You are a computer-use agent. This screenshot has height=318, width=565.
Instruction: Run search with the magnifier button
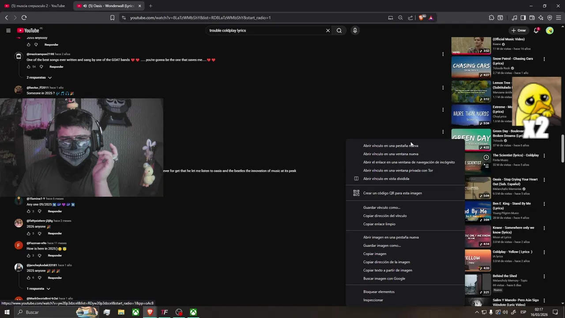339,30
